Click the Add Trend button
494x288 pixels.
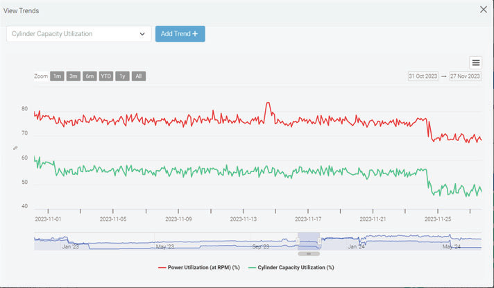click(180, 34)
